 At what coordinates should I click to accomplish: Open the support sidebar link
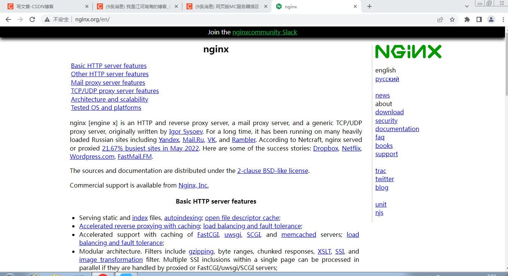[386, 154]
